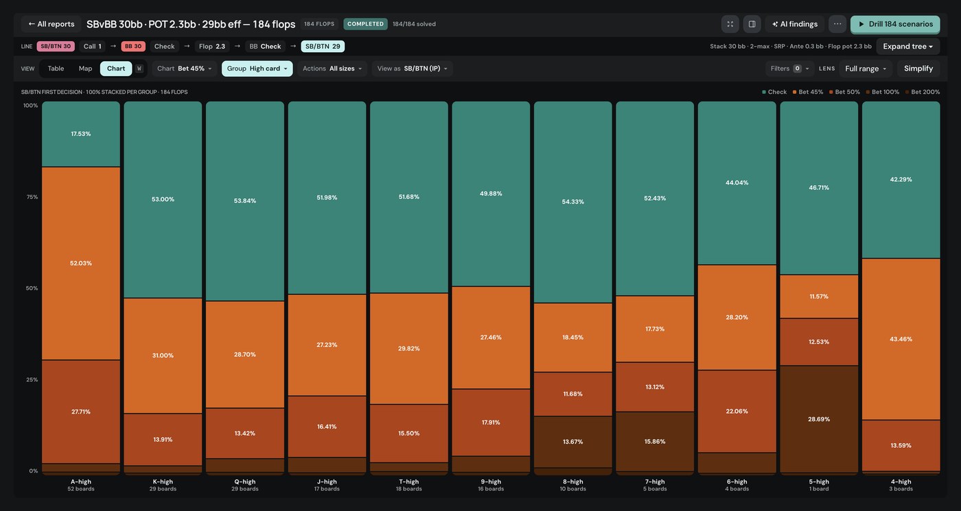Click the A-high 17.53% Check segment
The width and height of the screenshot is (961, 511).
81,134
